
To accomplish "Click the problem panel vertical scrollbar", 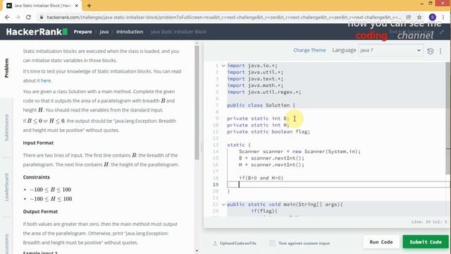I will click(197, 102).
